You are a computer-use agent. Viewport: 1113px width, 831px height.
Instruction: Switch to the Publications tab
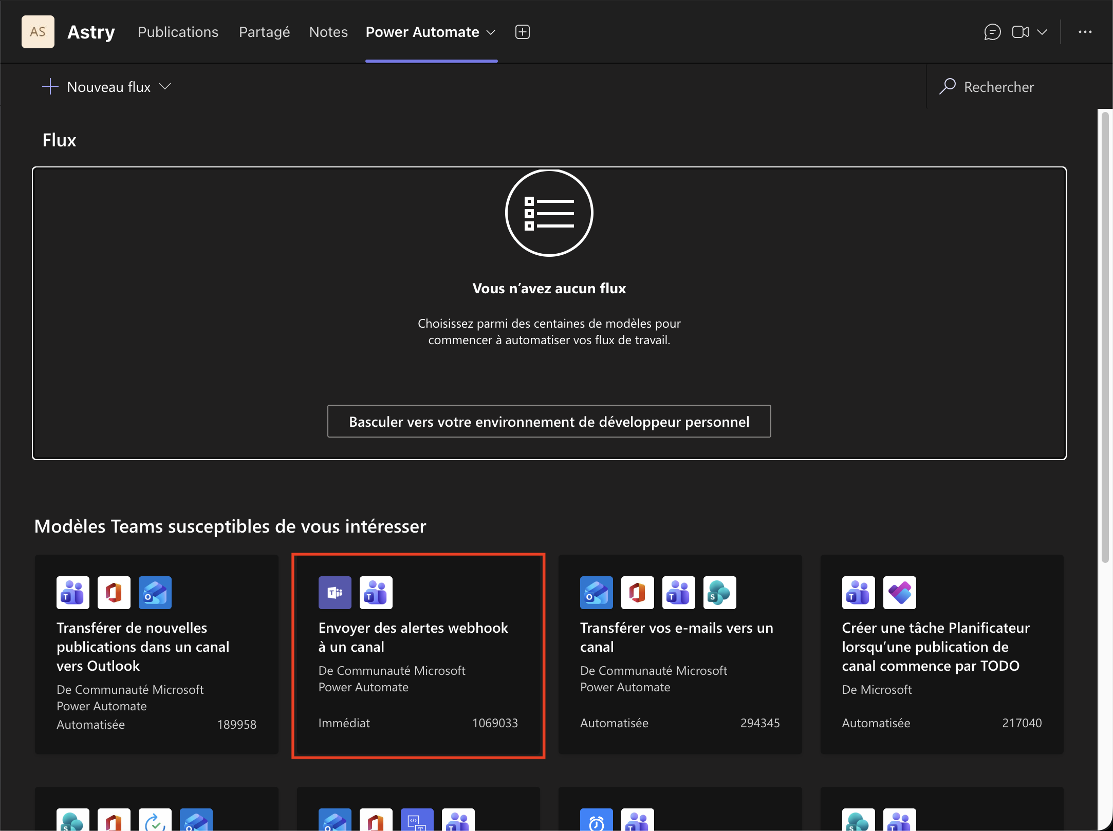[x=178, y=32]
